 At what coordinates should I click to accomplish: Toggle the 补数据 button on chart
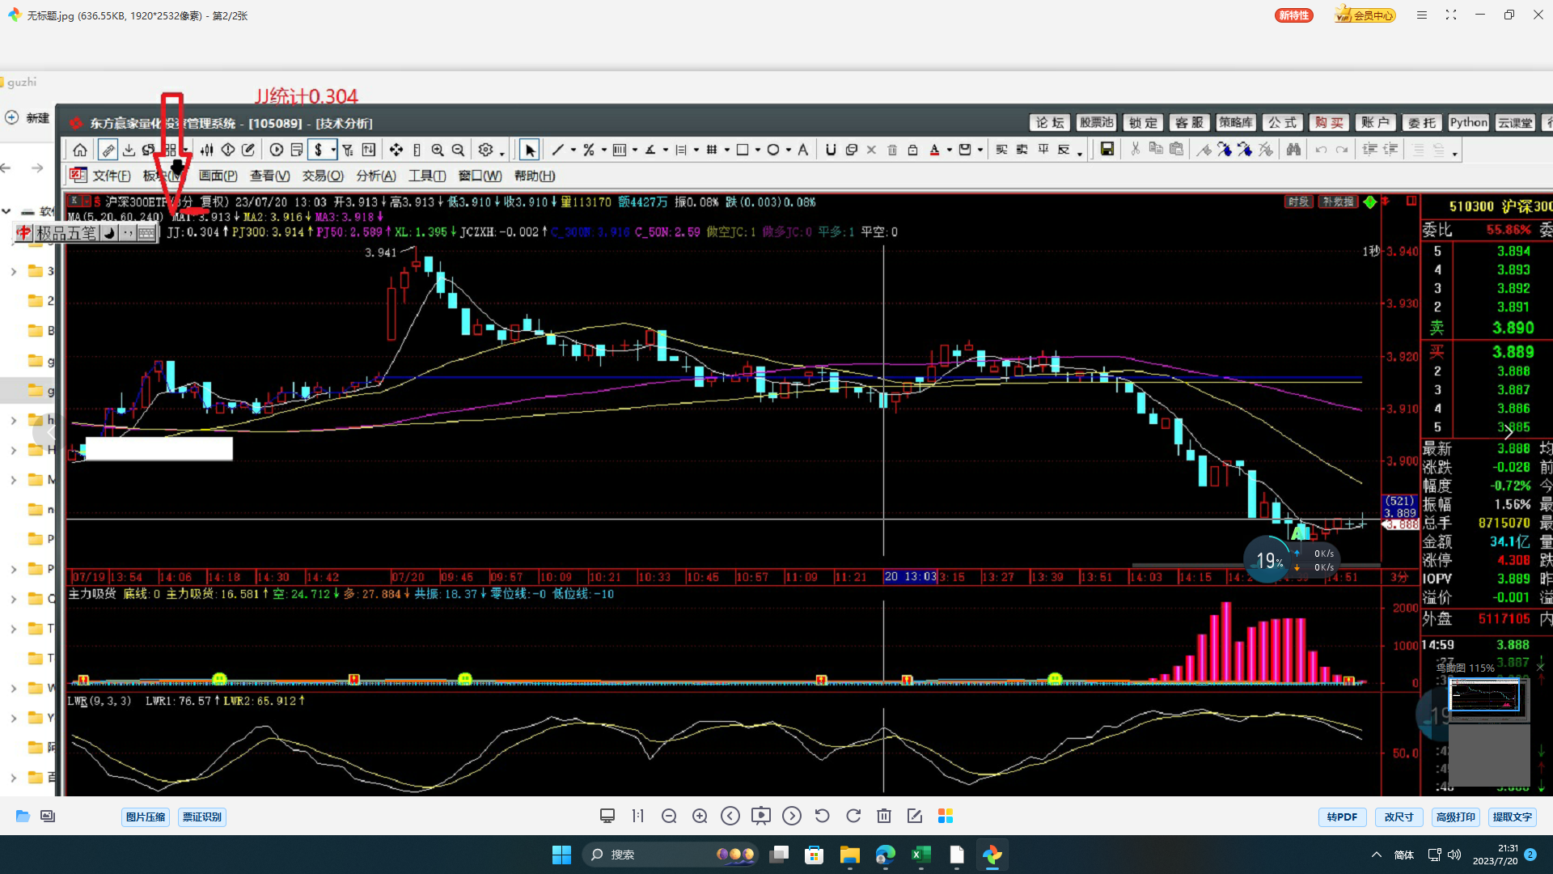coord(1338,202)
